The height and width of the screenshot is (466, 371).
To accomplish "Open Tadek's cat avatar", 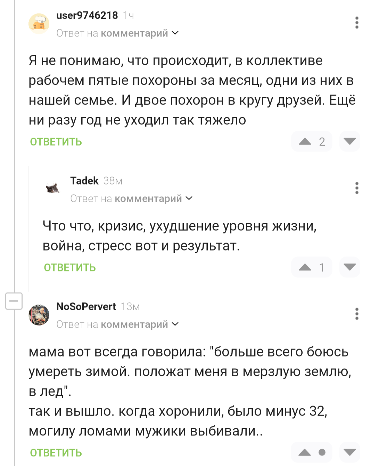I will coord(53,189).
